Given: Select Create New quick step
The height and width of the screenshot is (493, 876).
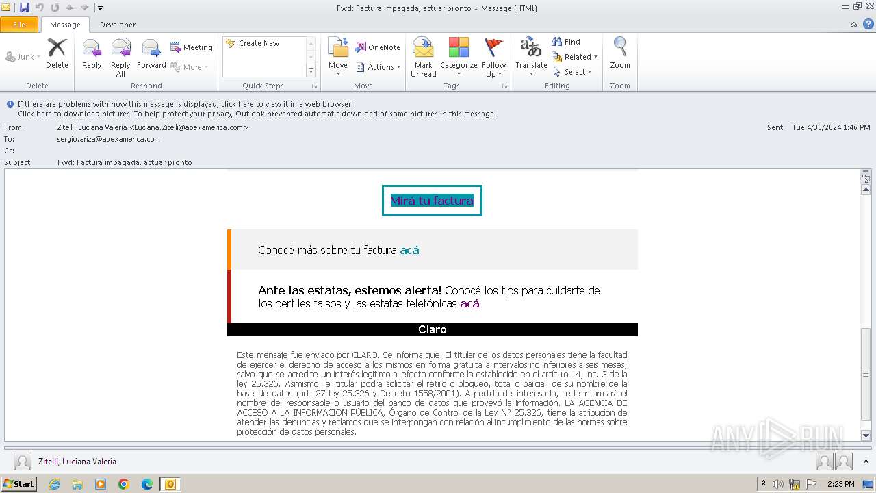Looking at the screenshot, I should [259, 43].
